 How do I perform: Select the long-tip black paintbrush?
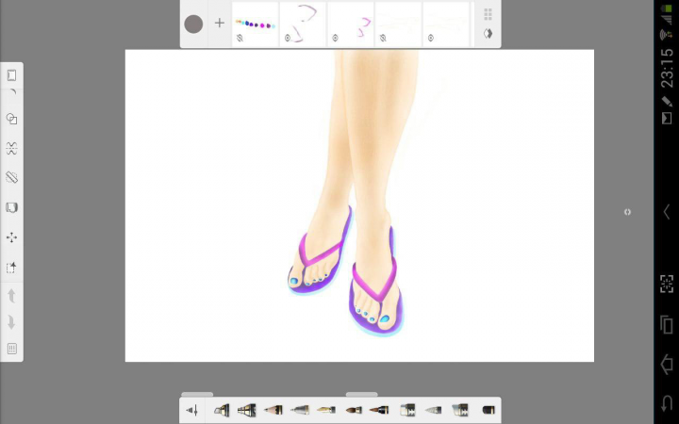pos(379,410)
